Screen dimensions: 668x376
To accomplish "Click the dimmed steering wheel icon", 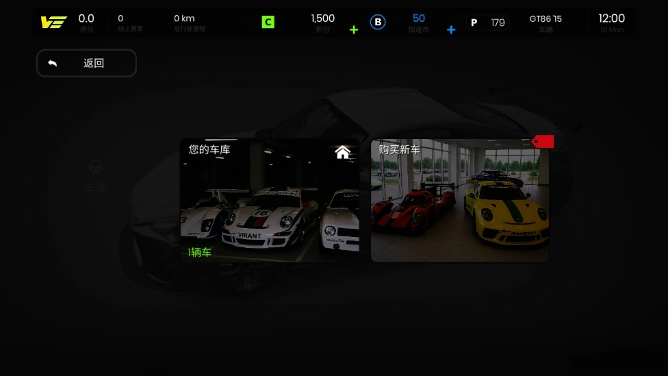I will click(96, 166).
